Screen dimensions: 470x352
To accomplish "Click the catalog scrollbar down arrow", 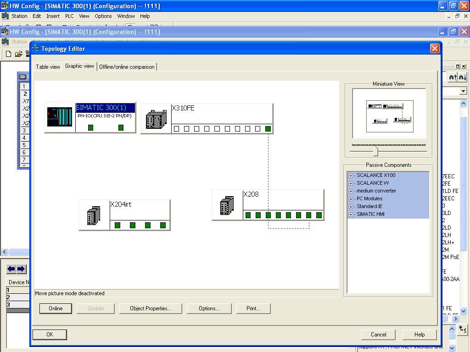I will coord(463,311).
